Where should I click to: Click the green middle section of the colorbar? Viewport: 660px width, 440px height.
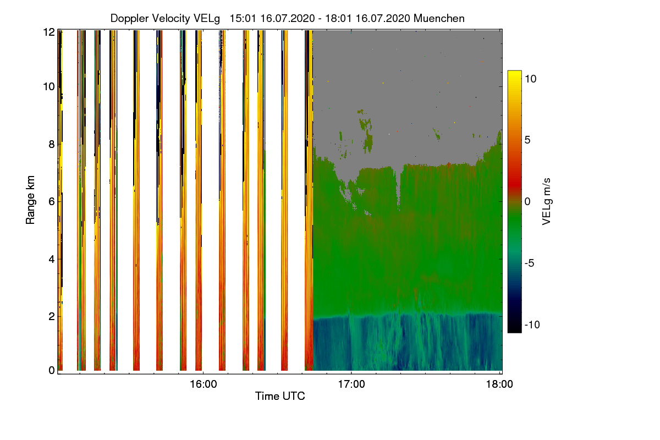pos(514,220)
